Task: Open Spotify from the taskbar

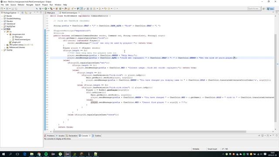Action: click(x=46, y=154)
